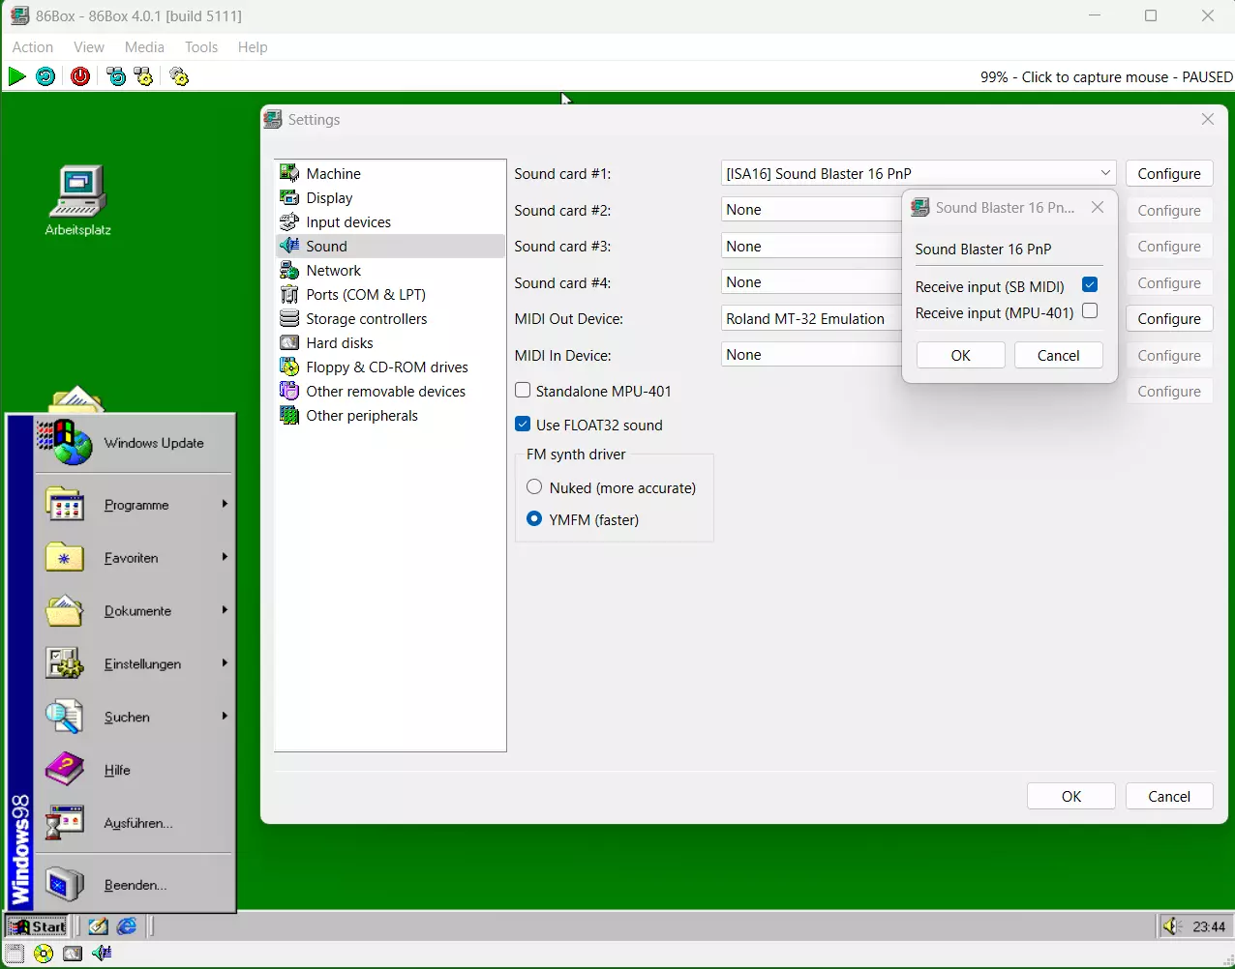The width and height of the screenshot is (1235, 969).
Task: Click OK in the Settings window
Action: coord(1071,797)
